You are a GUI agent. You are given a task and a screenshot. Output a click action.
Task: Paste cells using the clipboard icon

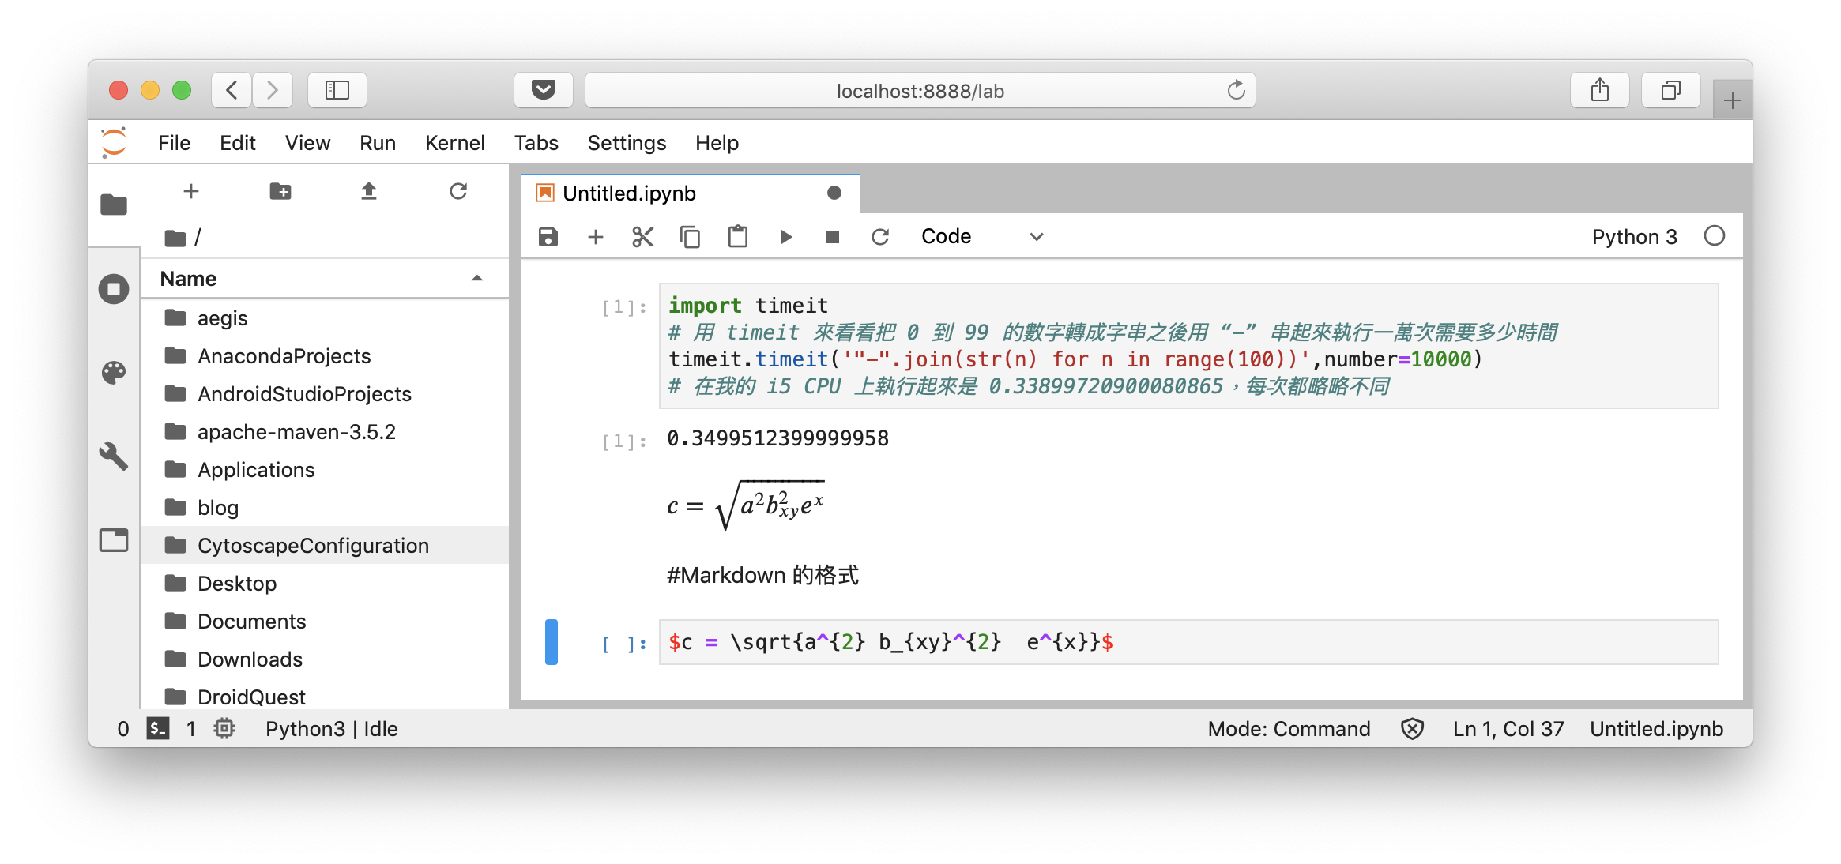tap(737, 237)
